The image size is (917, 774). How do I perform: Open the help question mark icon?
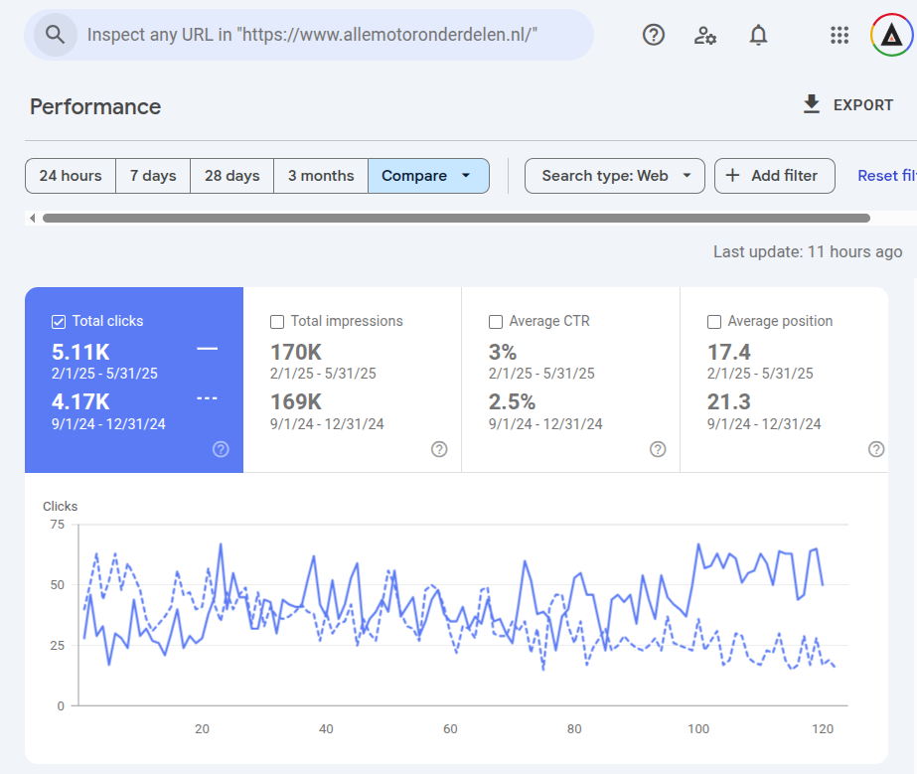coord(654,35)
